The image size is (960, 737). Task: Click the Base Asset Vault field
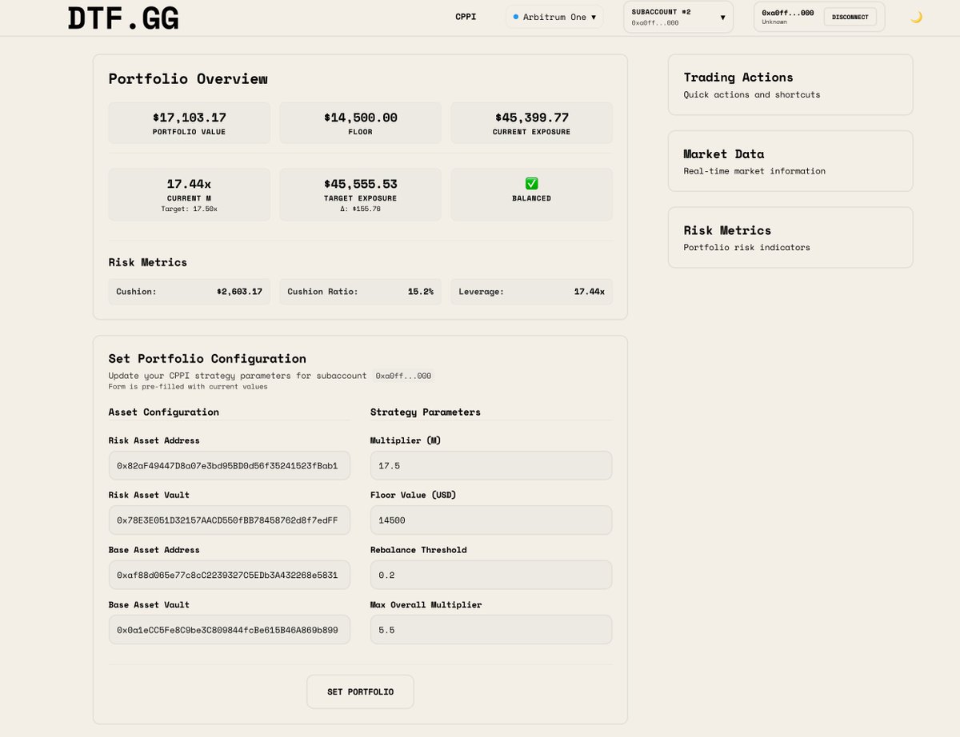click(x=230, y=630)
